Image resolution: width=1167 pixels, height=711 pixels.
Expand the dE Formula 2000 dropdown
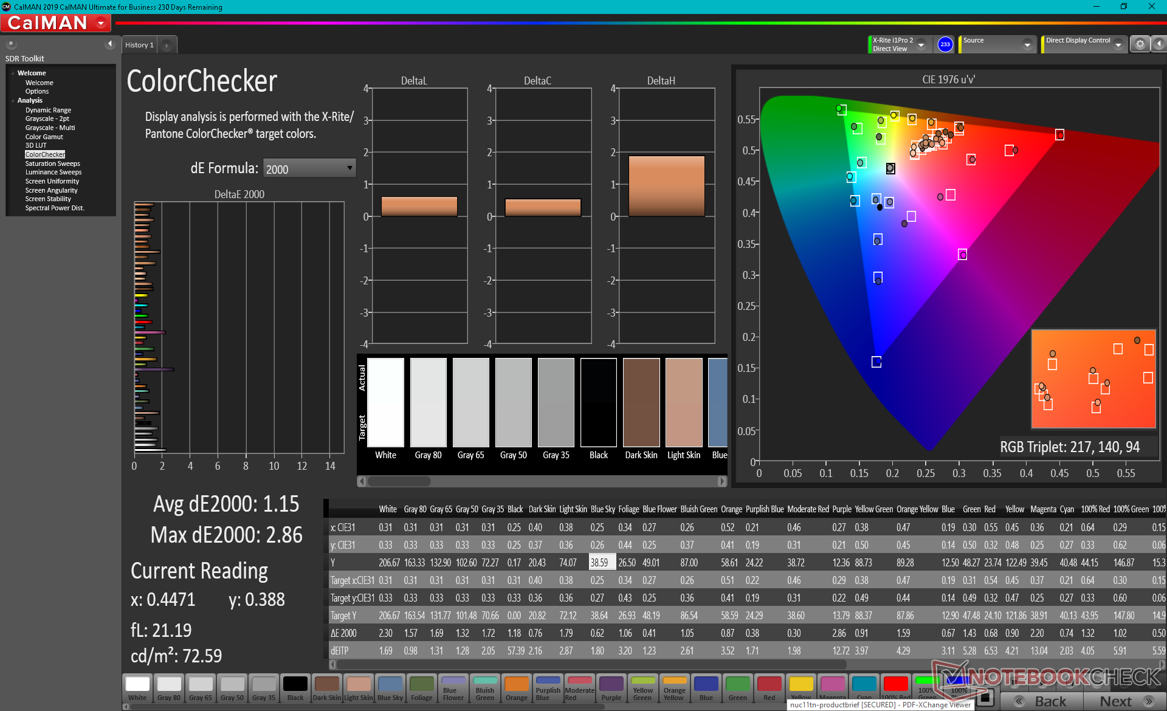click(309, 168)
